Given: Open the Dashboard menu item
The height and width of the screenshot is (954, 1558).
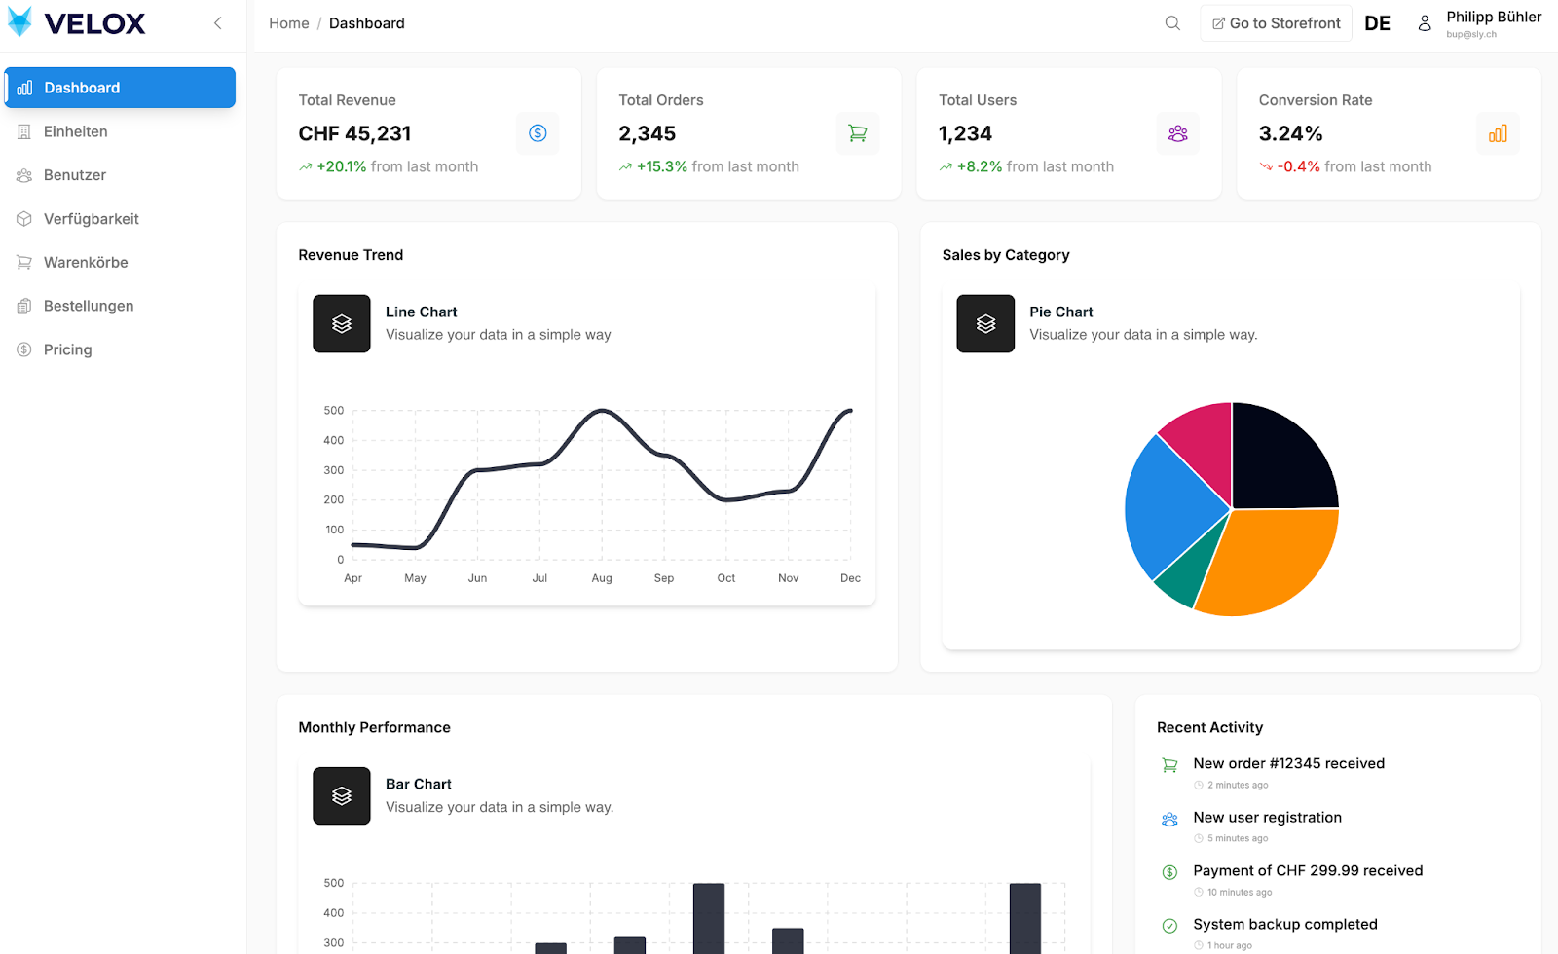Looking at the screenshot, I should [120, 88].
